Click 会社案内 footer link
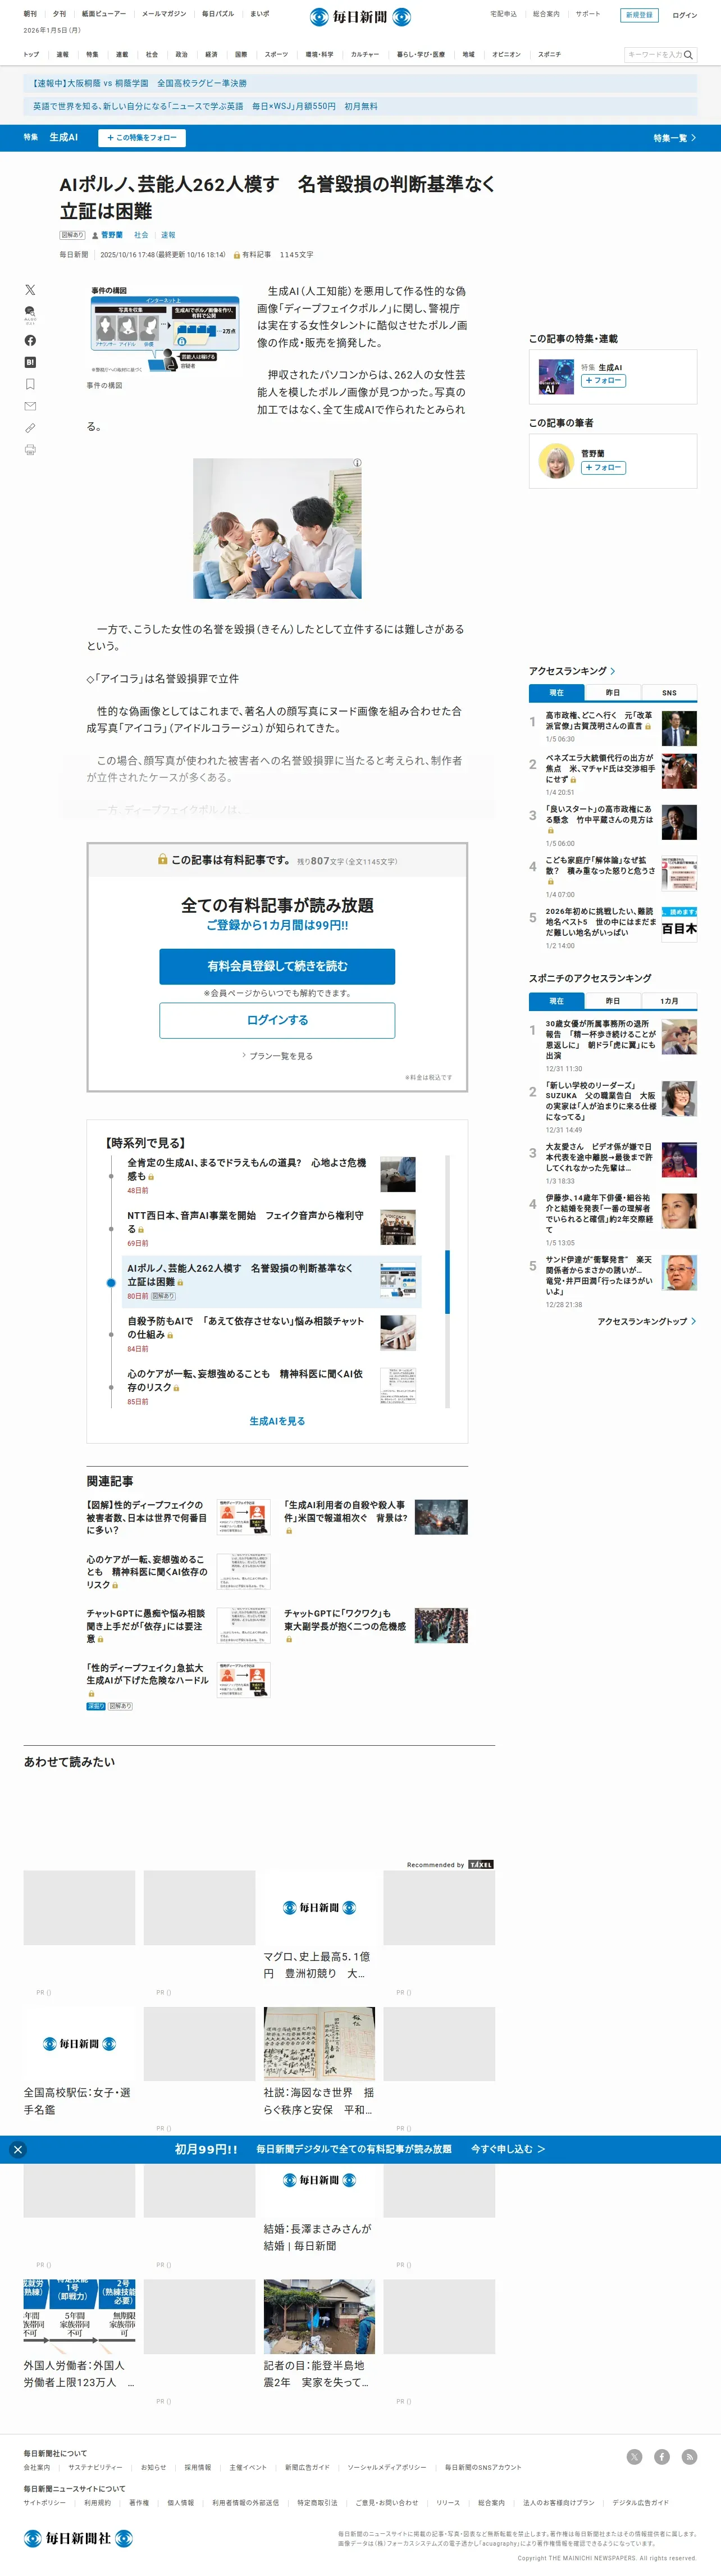The height and width of the screenshot is (2576, 721). [x=37, y=2467]
